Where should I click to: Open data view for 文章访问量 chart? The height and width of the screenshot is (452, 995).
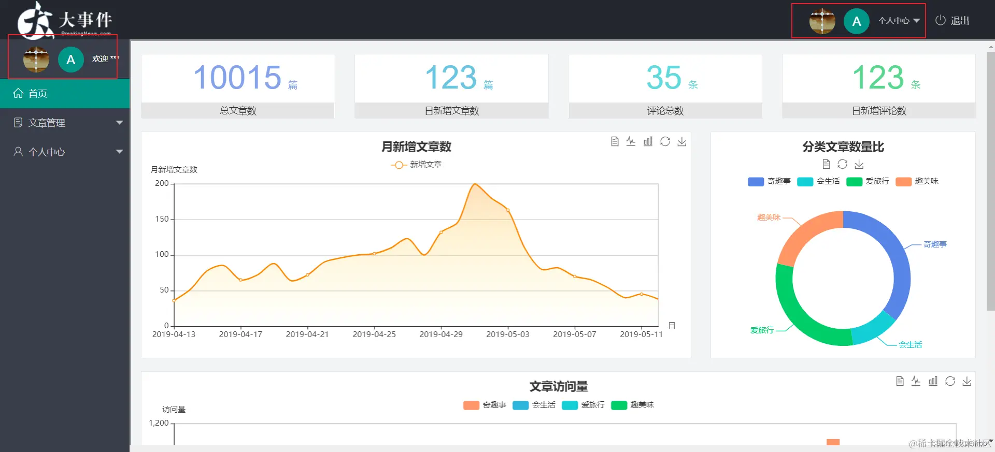(x=900, y=381)
